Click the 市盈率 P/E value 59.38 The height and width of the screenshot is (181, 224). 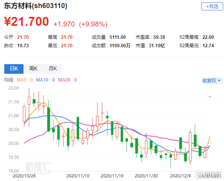click(159, 37)
